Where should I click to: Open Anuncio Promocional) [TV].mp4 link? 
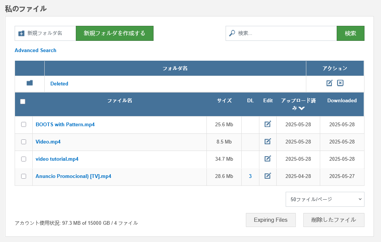pos(73,176)
